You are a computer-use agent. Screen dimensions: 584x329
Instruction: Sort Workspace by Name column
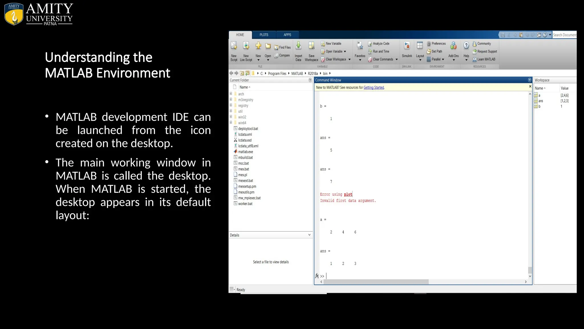click(x=540, y=88)
